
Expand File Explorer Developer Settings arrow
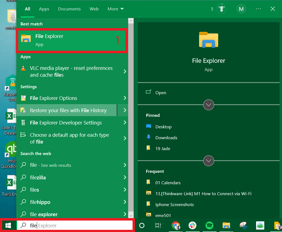tap(125, 123)
